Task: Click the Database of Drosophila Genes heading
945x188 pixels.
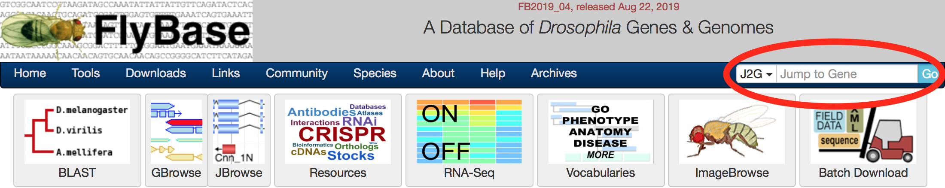Action: click(598, 27)
